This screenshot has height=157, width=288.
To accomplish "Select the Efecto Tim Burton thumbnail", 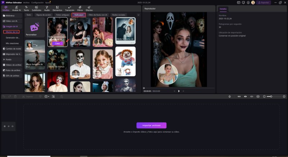I will (58, 59).
